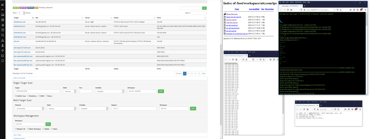Click the list view icon in the left sidebar
The image size is (370, 139).
[x=2, y=20]
